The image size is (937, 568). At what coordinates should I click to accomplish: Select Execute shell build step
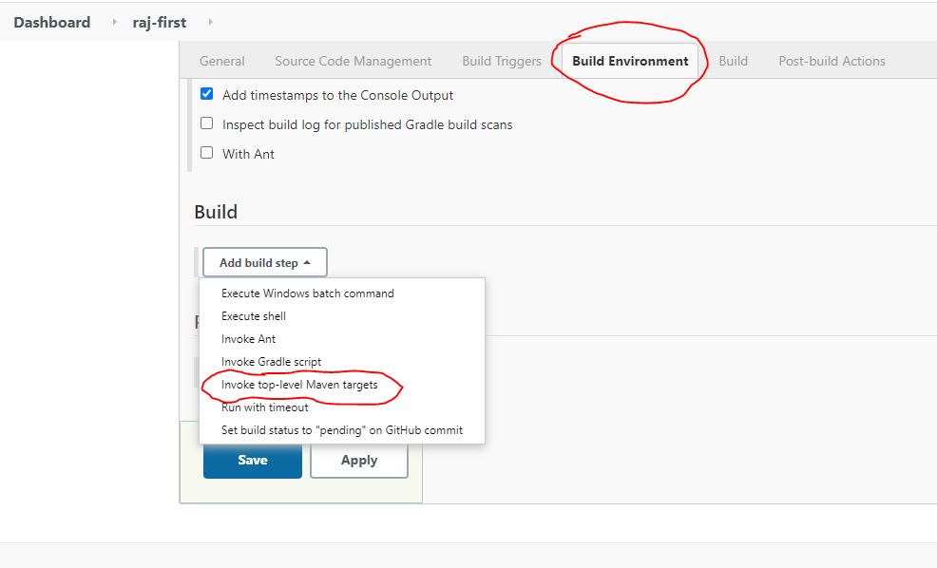coord(254,316)
